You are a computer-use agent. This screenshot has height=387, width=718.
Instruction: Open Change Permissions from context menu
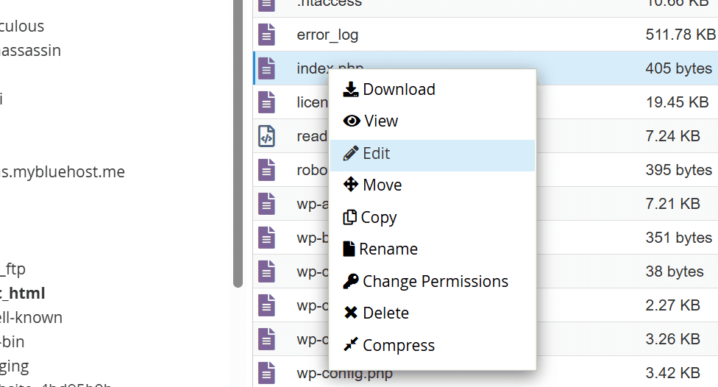click(x=433, y=281)
